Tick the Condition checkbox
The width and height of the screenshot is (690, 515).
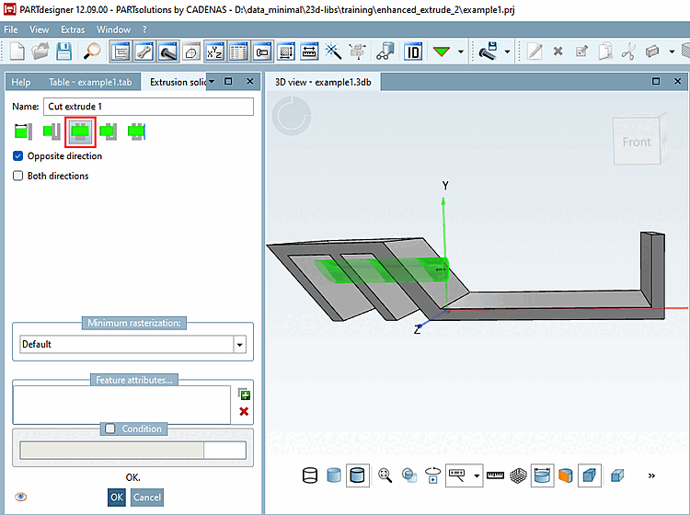[x=110, y=429]
